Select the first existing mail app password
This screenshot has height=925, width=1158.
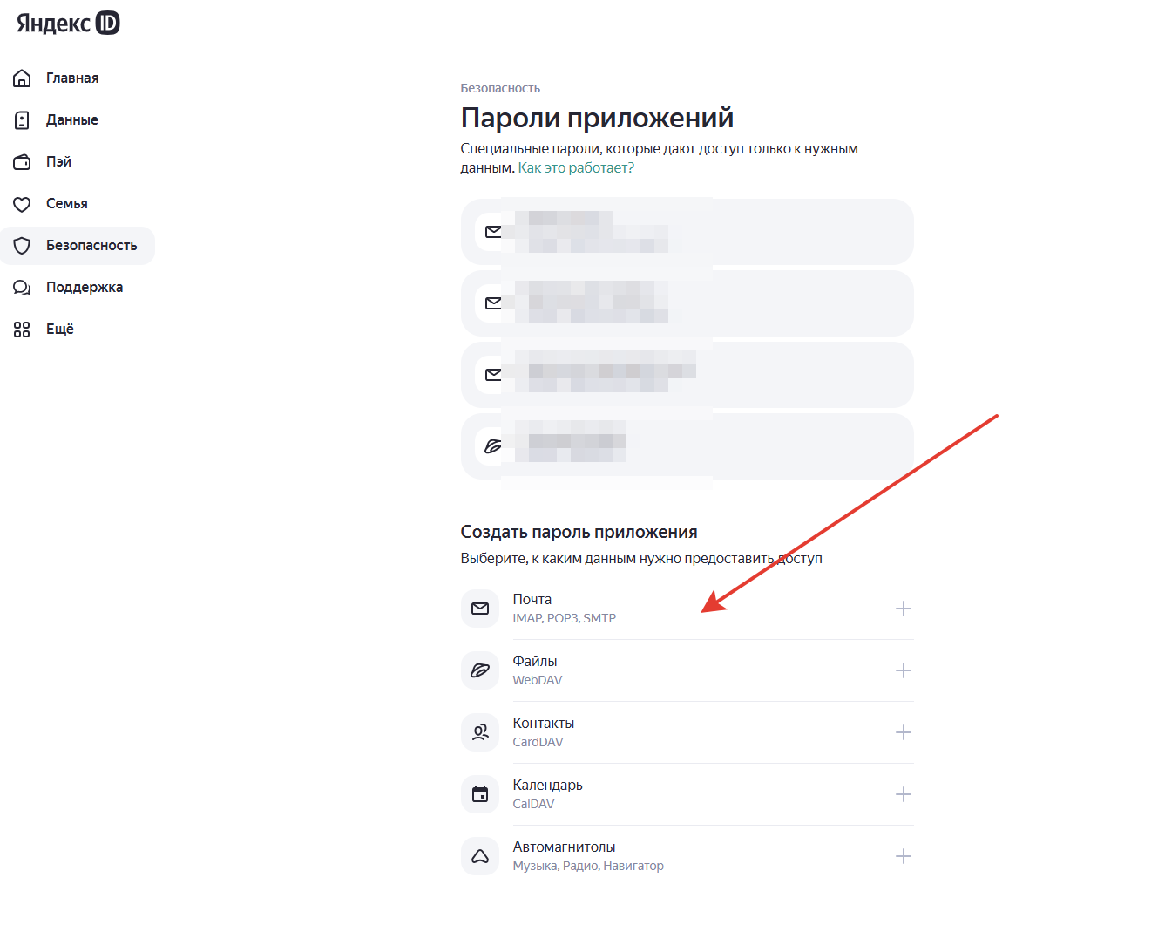click(x=687, y=232)
